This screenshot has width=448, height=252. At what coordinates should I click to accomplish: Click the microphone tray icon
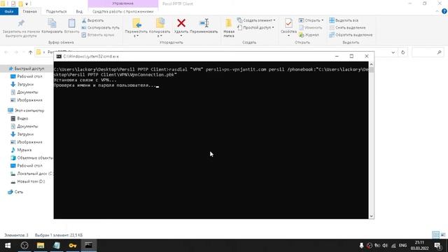click(361, 246)
